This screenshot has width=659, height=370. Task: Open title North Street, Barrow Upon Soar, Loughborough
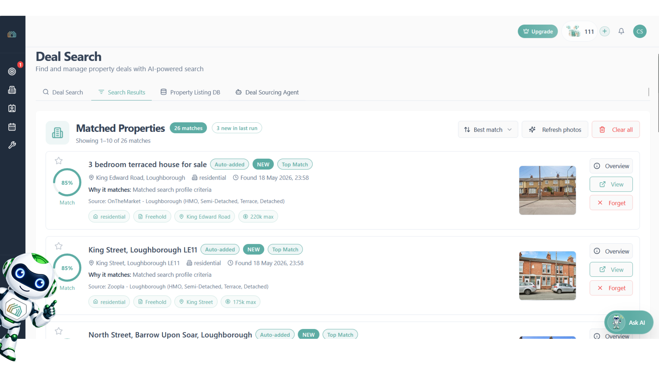[x=170, y=335]
